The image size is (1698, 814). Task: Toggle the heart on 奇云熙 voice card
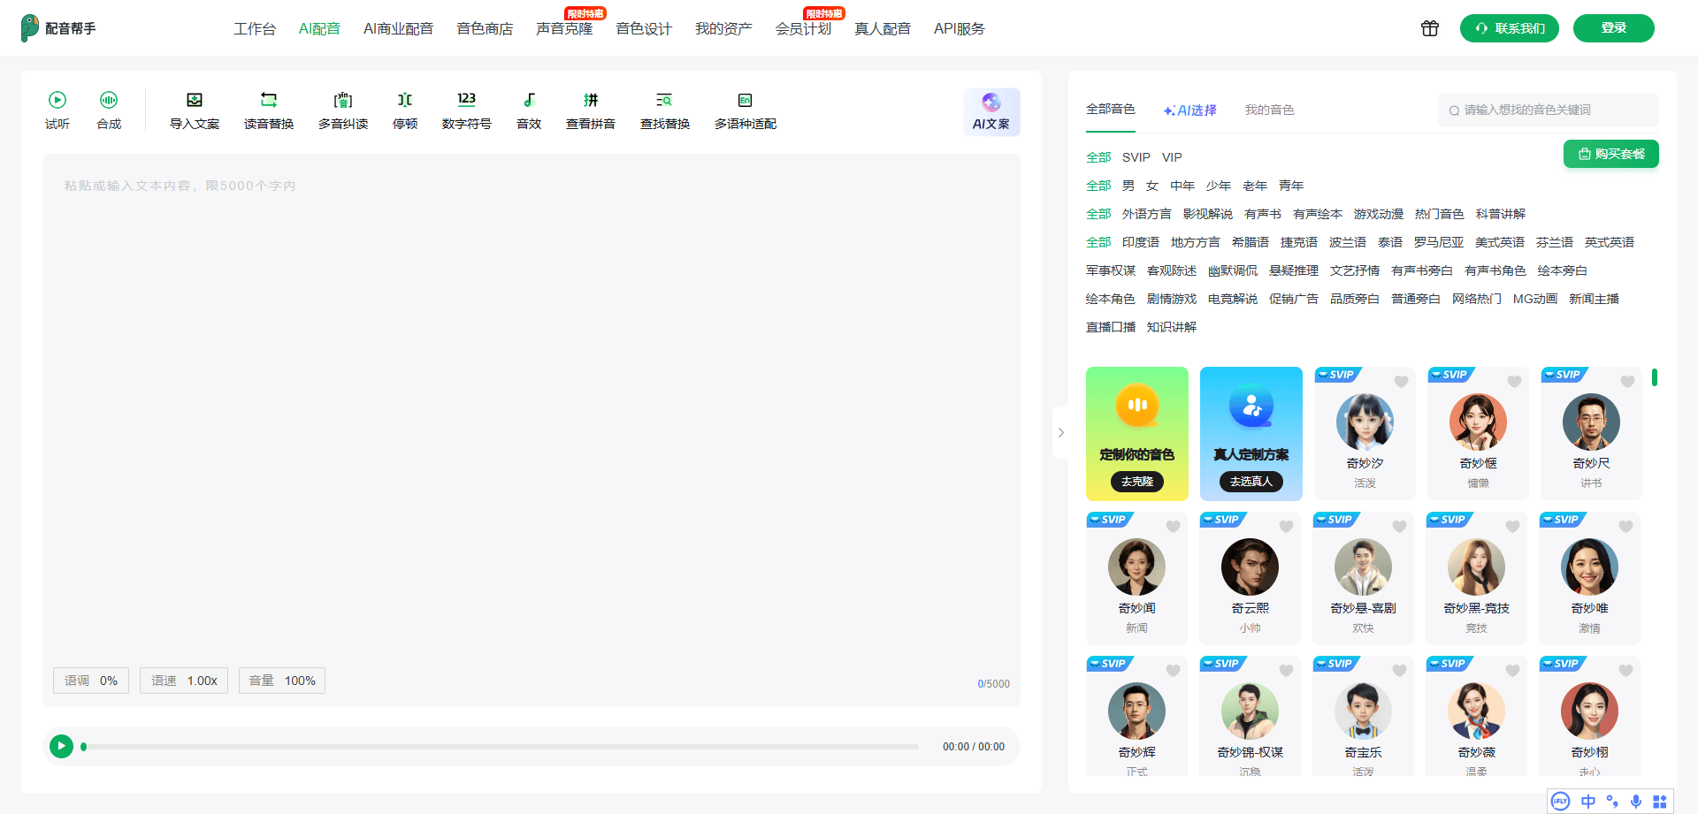[1286, 527]
